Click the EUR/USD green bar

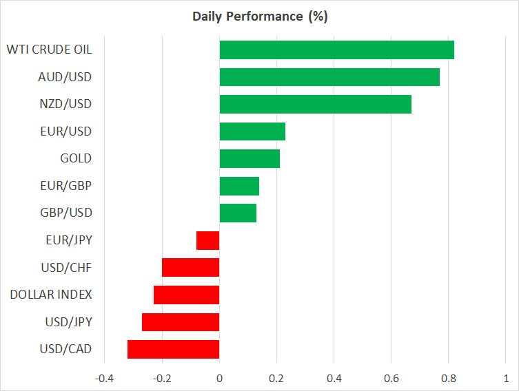tap(252, 131)
